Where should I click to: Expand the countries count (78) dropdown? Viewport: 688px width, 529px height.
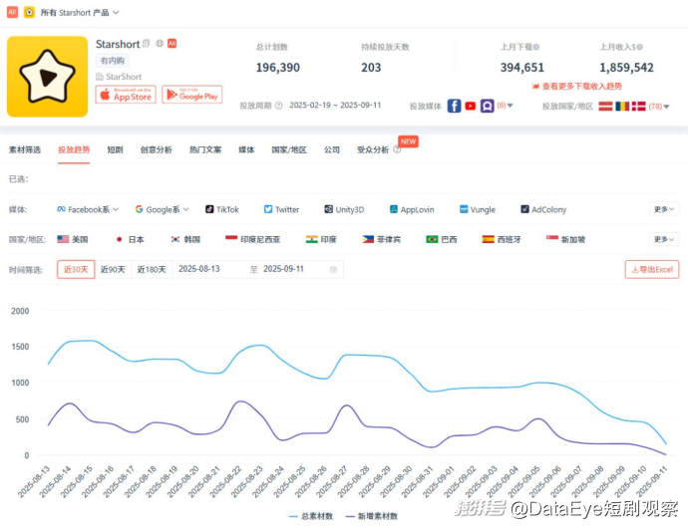(x=659, y=107)
